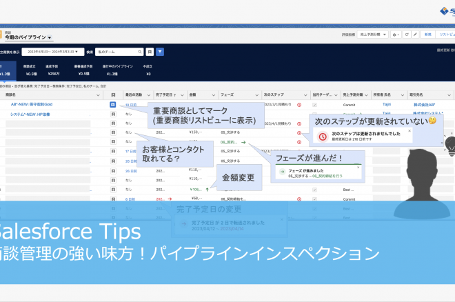The width and height of the screenshot is (455, 302).
Task: Click the 私のチーム search field
Action: pos(119,52)
